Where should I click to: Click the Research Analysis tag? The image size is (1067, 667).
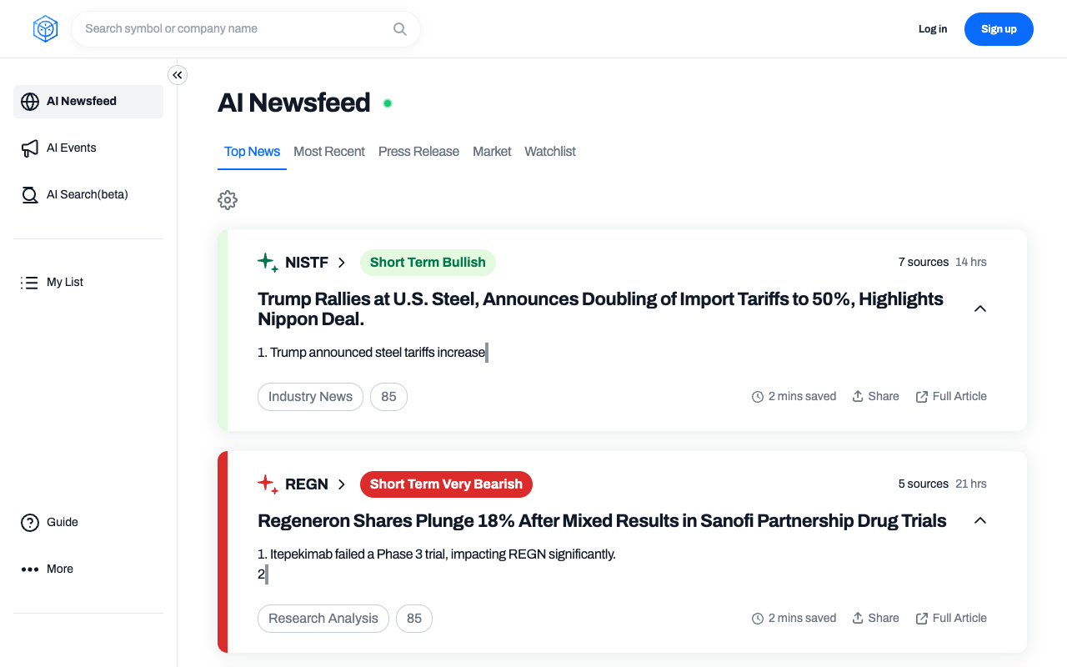323,619
